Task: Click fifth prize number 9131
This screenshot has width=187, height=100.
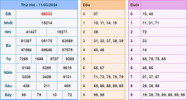Action: click(67, 77)
